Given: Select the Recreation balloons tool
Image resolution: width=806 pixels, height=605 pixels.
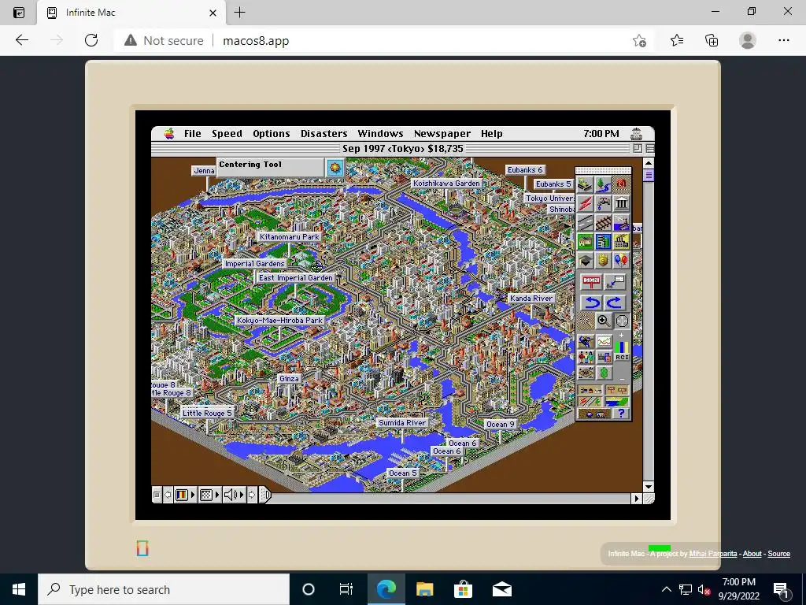Looking at the screenshot, I should 622,260.
